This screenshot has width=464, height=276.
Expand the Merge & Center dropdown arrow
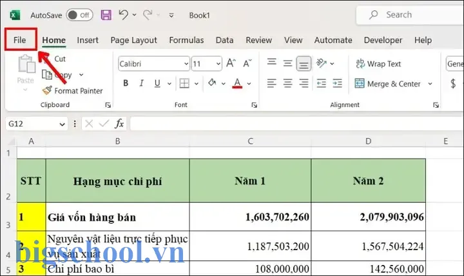(430, 84)
